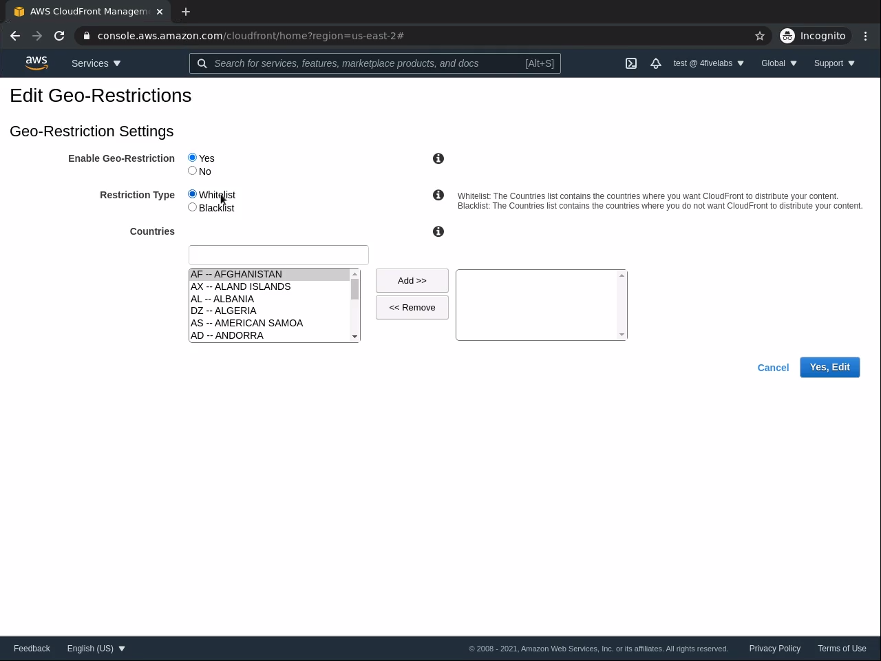This screenshot has height=661, width=881.
Task: Open Chrome's three-dot menu
Action: 866,36
